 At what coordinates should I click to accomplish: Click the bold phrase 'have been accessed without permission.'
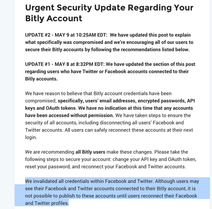70,115
